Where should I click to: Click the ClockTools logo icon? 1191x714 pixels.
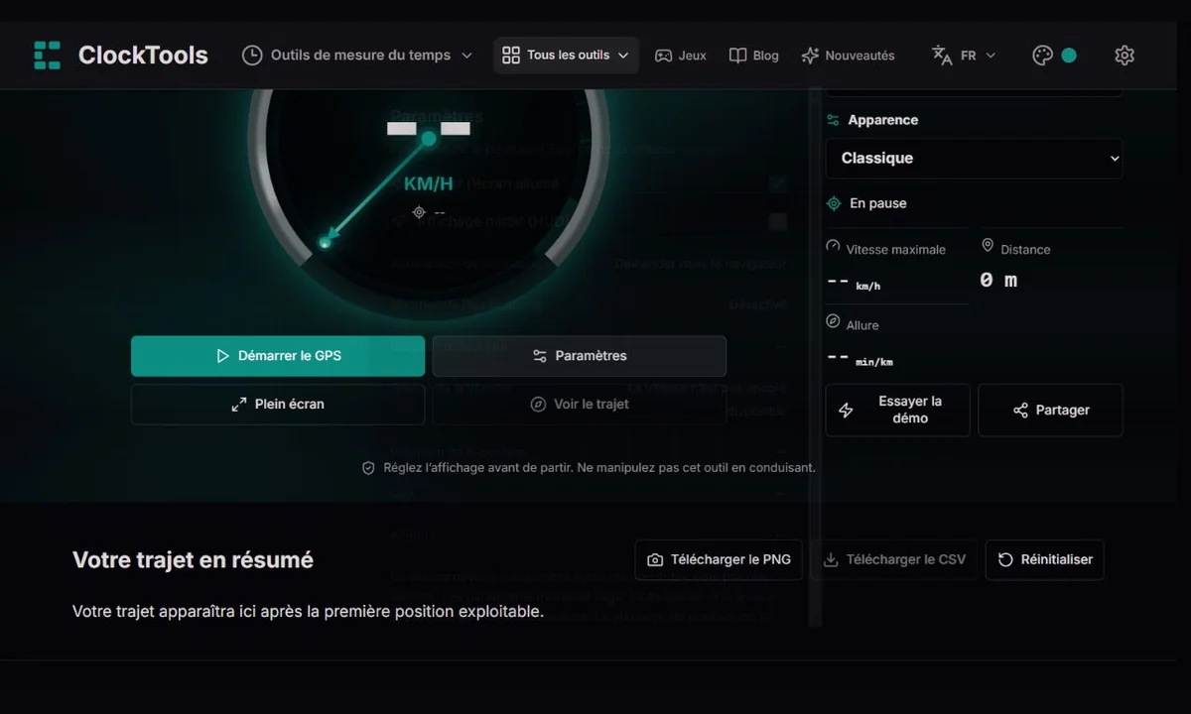click(47, 56)
